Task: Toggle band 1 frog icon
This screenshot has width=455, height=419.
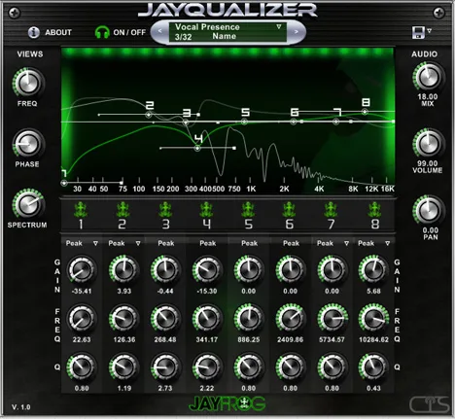Action: point(80,209)
